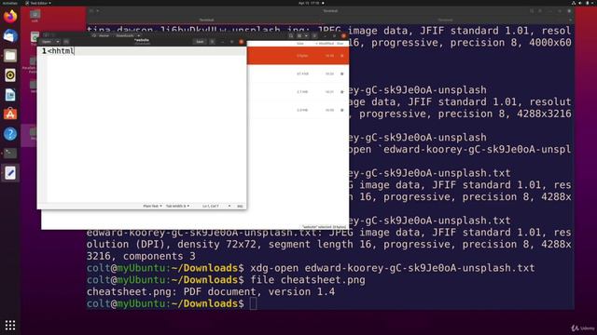Image resolution: width=597 pixels, height=335 pixels.
Task: Click the Terminal command prompt cursor
Action: 253,303
